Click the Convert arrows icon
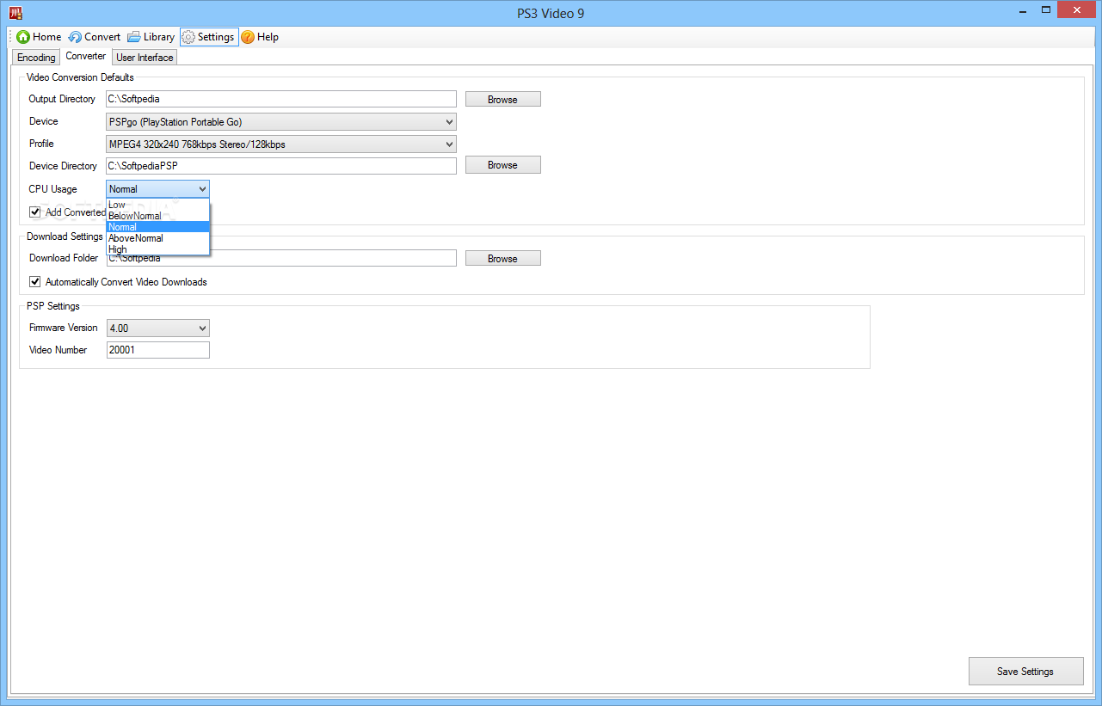This screenshot has height=706, width=1102. click(75, 37)
